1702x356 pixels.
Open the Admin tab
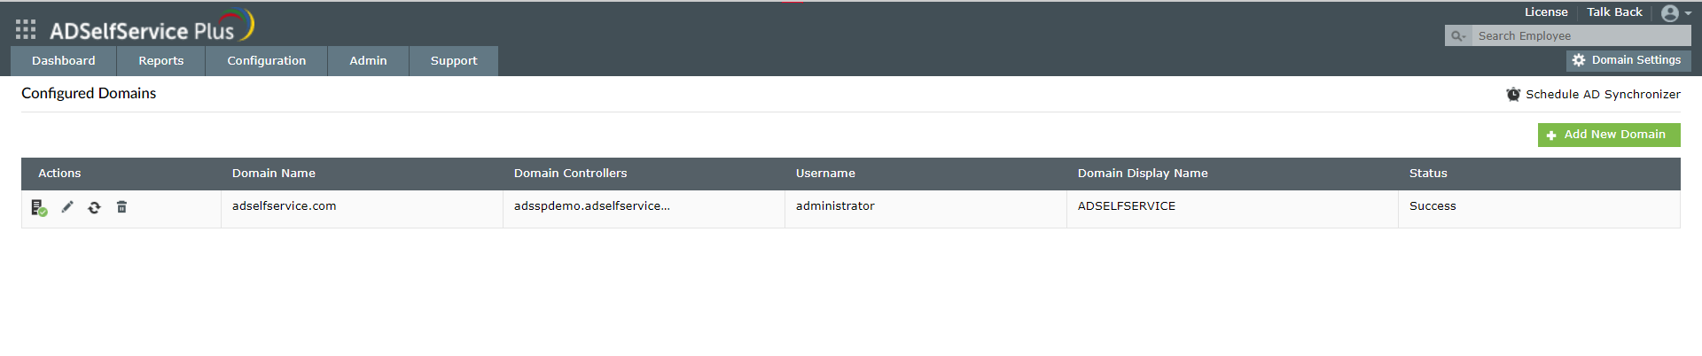pos(368,61)
